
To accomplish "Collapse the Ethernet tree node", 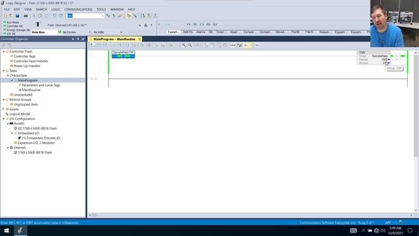I will click(8, 147).
